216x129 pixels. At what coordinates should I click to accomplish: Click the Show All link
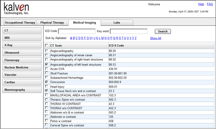155,38
